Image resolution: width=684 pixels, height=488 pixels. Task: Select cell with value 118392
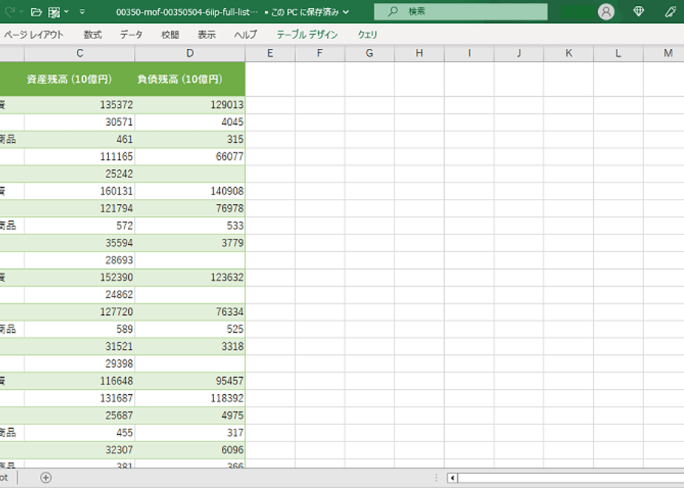tap(190, 399)
